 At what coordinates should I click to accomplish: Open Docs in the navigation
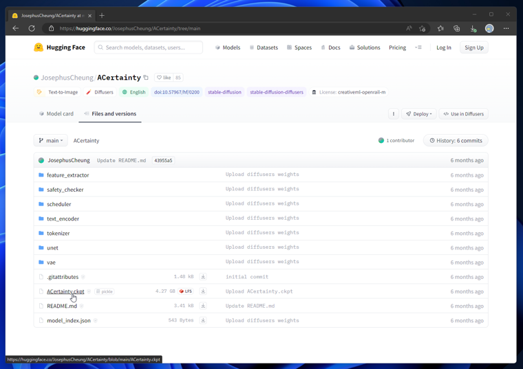330,47
